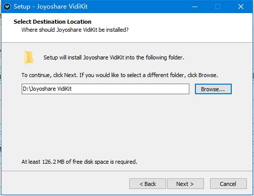Click the greyed-out maximize window icon
This screenshot has width=254, height=196.
(x=218, y=7)
